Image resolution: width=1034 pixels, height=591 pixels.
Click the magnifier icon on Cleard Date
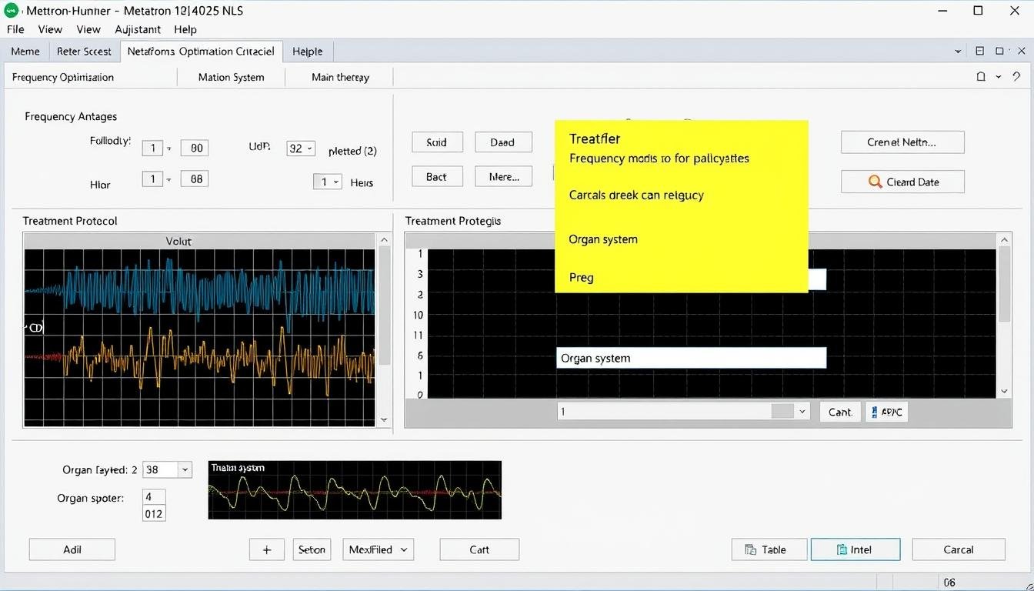point(875,182)
